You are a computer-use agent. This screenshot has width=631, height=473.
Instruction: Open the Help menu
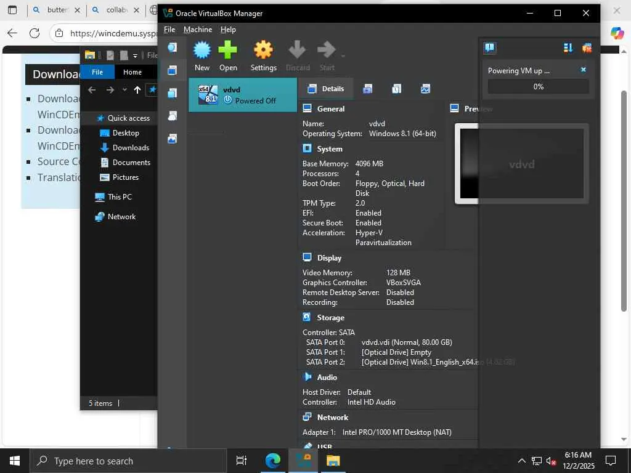228,30
